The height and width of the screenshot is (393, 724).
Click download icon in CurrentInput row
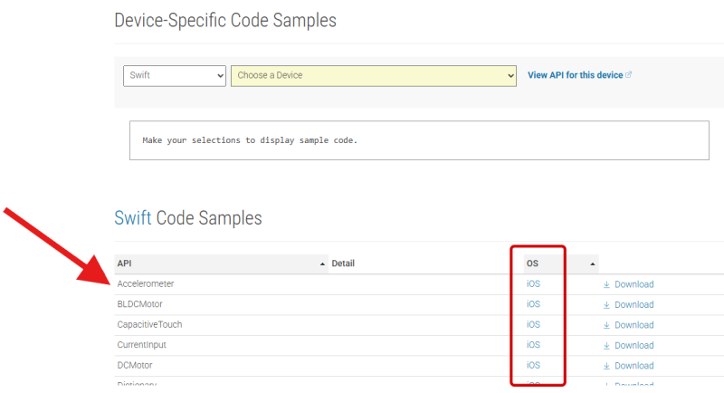click(x=606, y=345)
